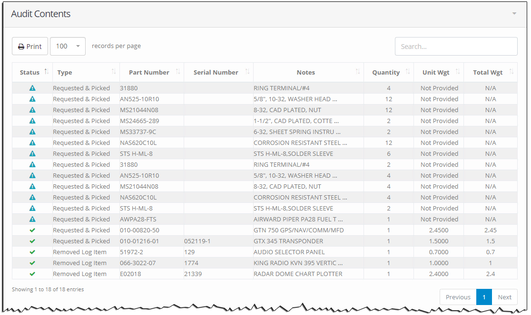
Task: Click warning icon for MS33737-9C row
Action: [32, 132]
